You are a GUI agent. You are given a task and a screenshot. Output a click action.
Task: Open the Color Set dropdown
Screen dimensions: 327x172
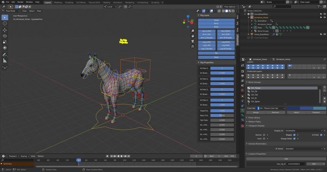(271, 108)
